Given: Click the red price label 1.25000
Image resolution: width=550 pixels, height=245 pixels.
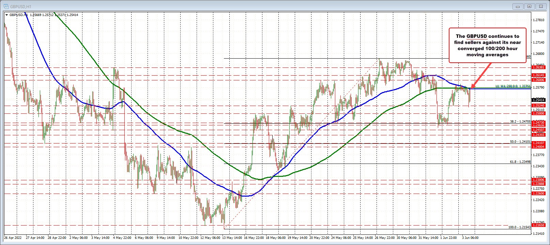Looking at the screenshot, I should (538, 113).
